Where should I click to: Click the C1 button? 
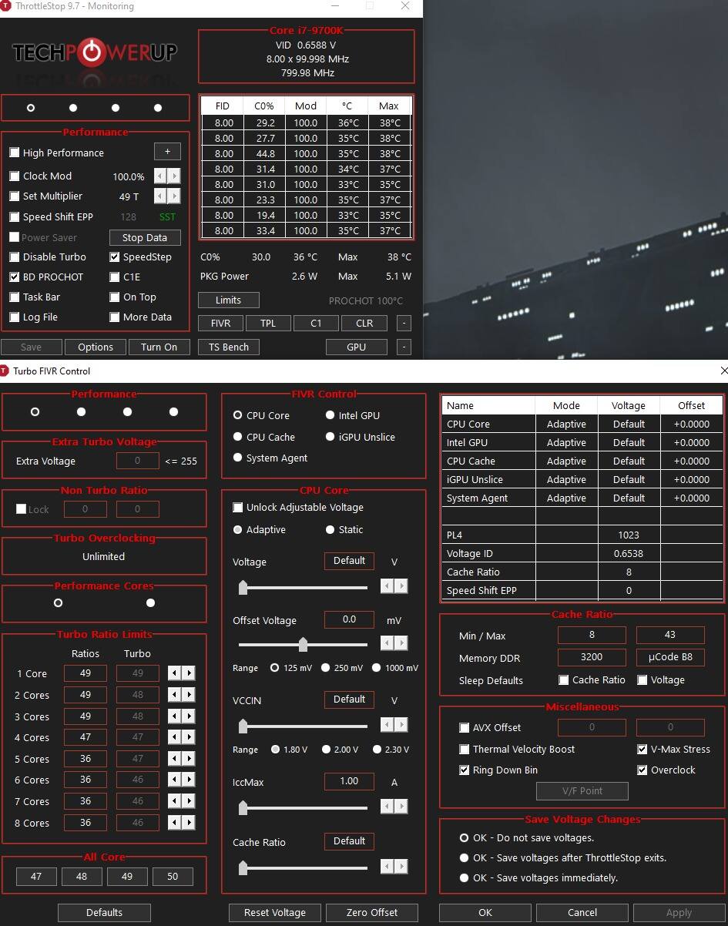pos(316,323)
